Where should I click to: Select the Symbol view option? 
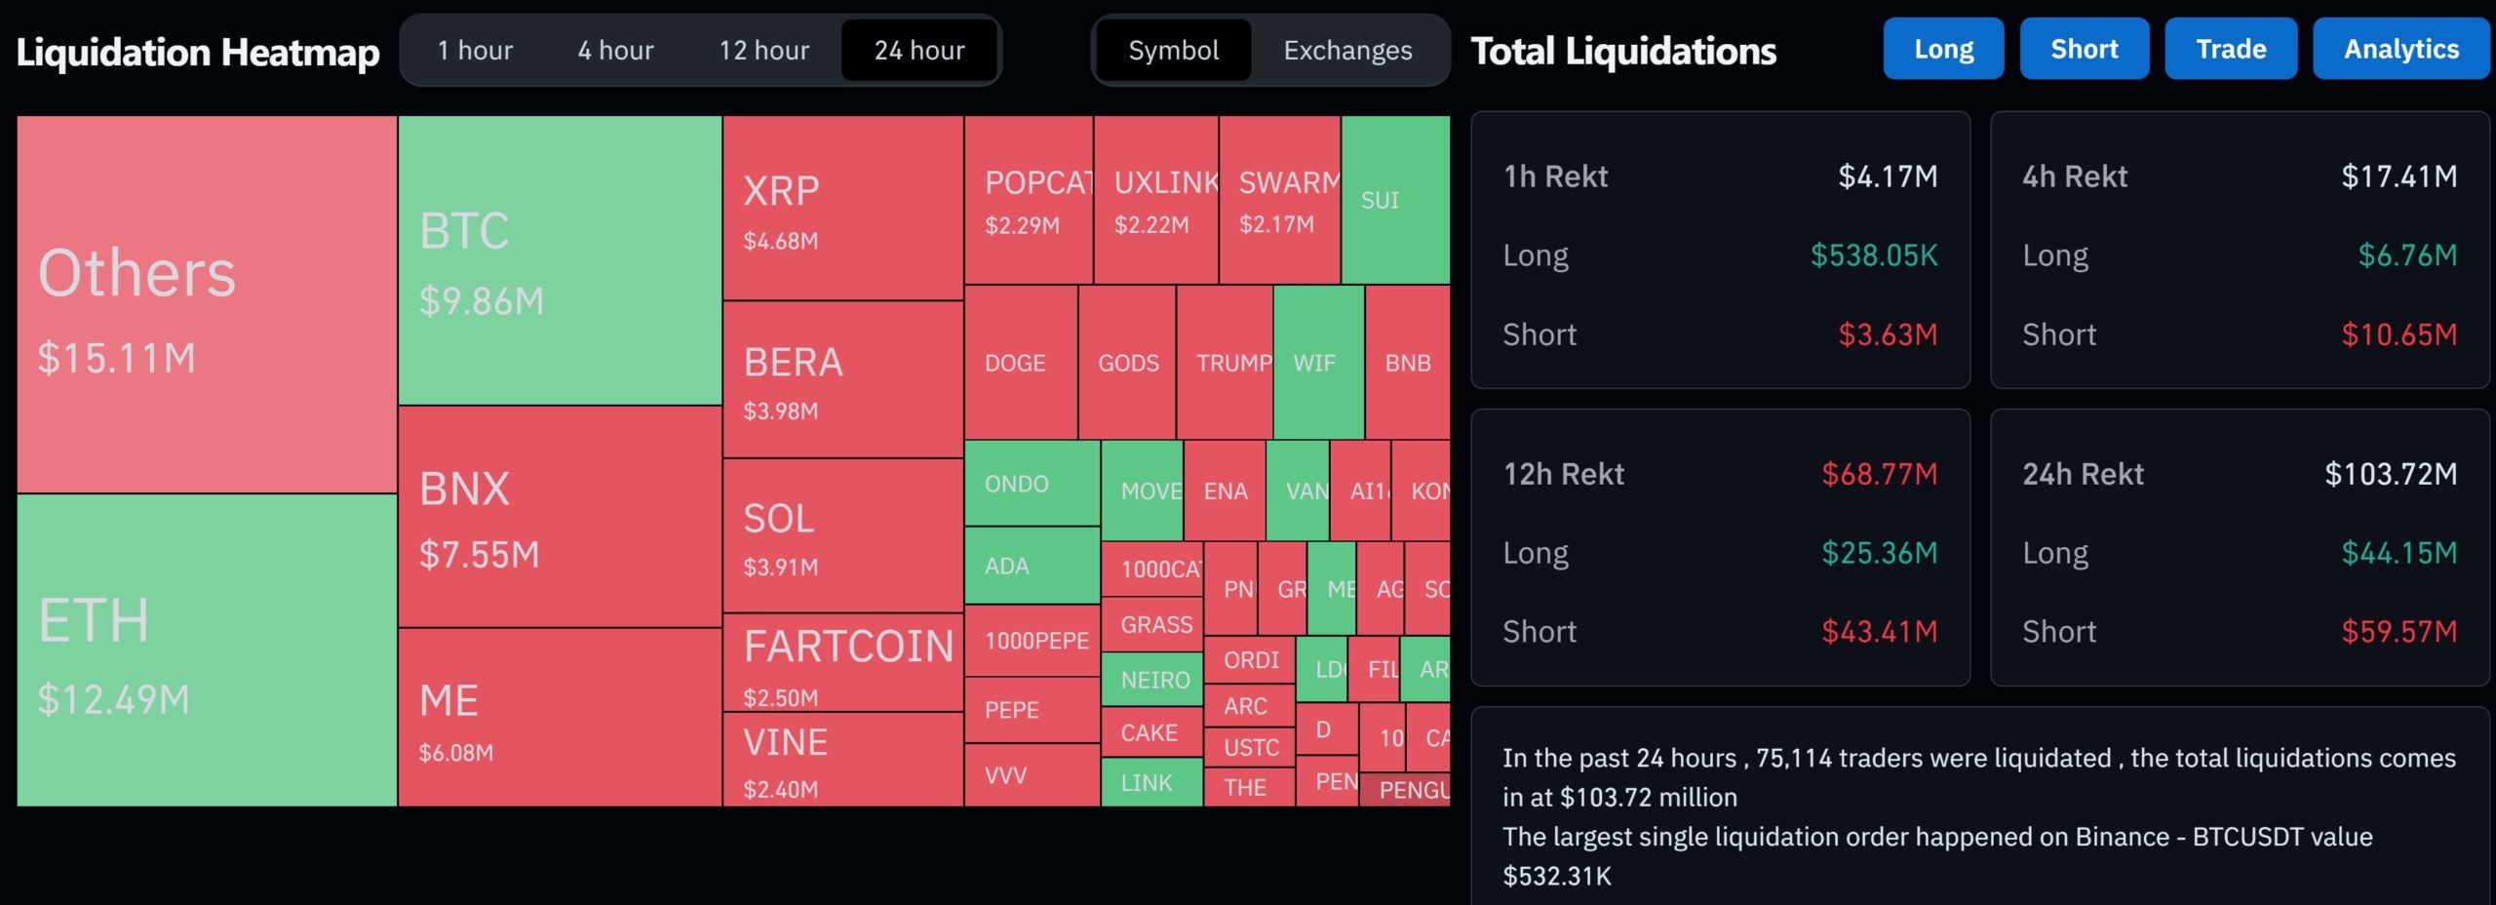tap(1173, 51)
